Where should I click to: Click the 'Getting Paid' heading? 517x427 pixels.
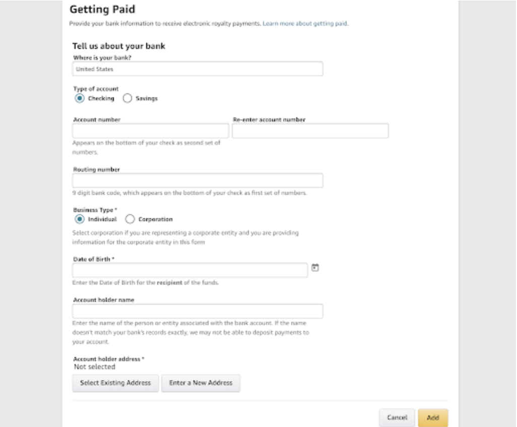(102, 9)
